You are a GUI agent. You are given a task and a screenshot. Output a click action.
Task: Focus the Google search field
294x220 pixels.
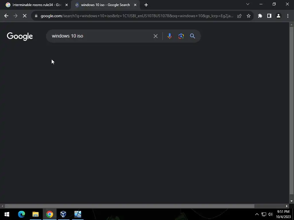coord(101,36)
